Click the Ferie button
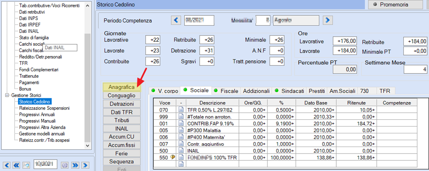This screenshot has width=429, height=171. click(x=122, y=153)
